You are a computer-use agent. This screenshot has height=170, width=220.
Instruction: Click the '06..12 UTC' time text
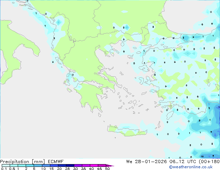click(183, 162)
